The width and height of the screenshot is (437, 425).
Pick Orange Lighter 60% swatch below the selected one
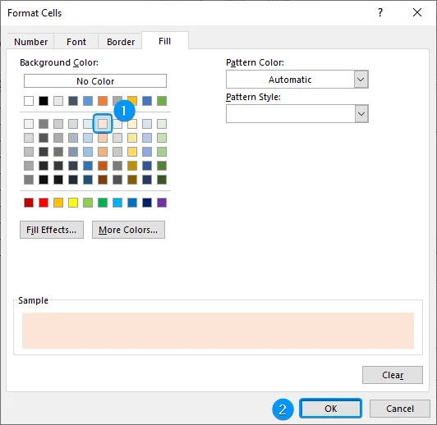point(103,138)
